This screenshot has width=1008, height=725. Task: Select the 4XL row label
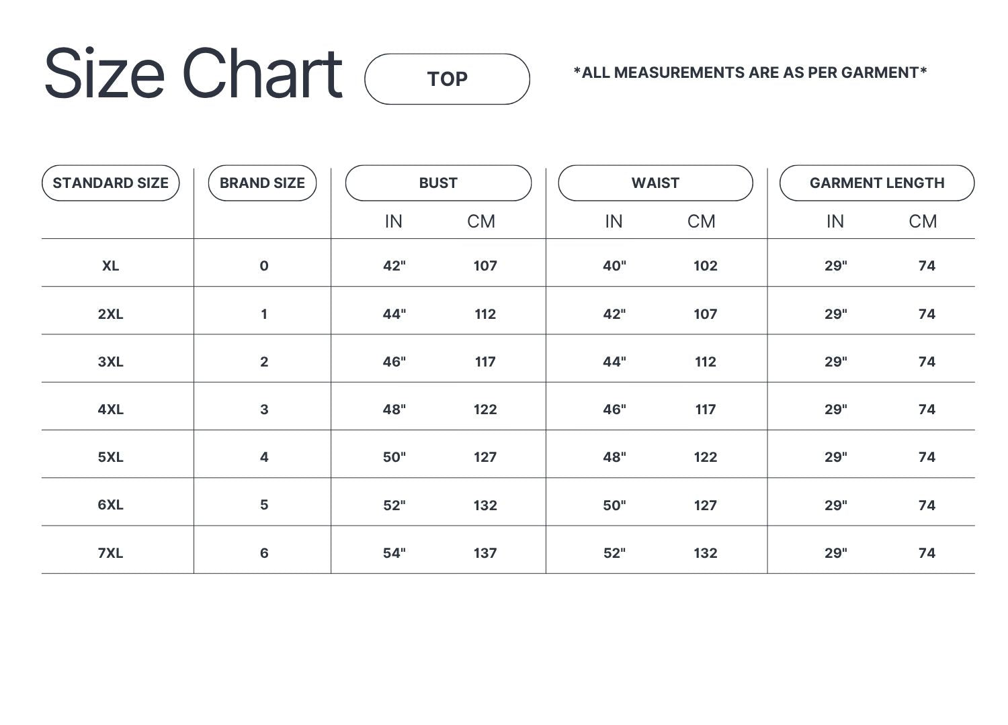point(111,409)
